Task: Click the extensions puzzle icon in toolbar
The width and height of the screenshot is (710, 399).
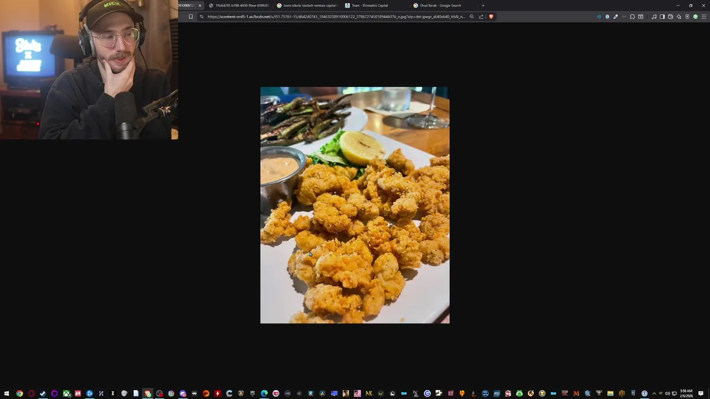Action: (632, 17)
